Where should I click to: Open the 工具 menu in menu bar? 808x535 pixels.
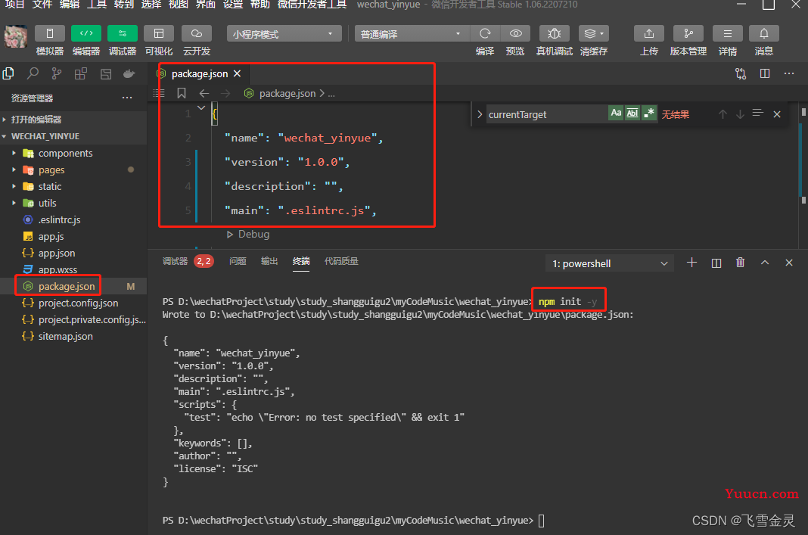[96, 5]
